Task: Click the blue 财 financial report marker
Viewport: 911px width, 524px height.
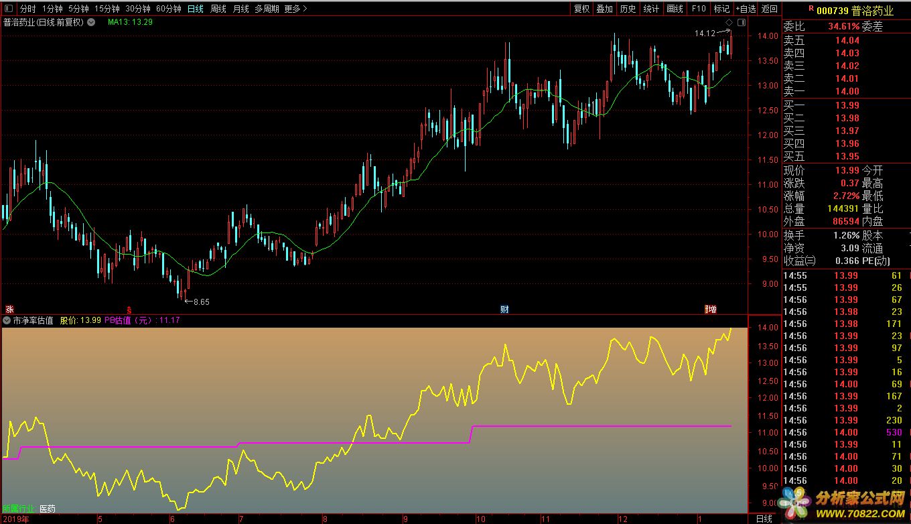Action: [x=504, y=309]
